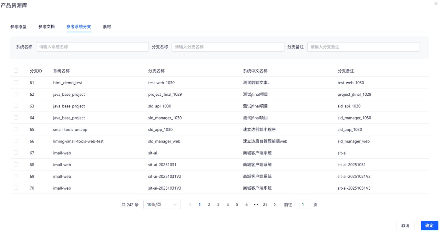Screen dimensions: 441x232
Task: Focus the 分支备注 search input
Action: (x=363, y=47)
